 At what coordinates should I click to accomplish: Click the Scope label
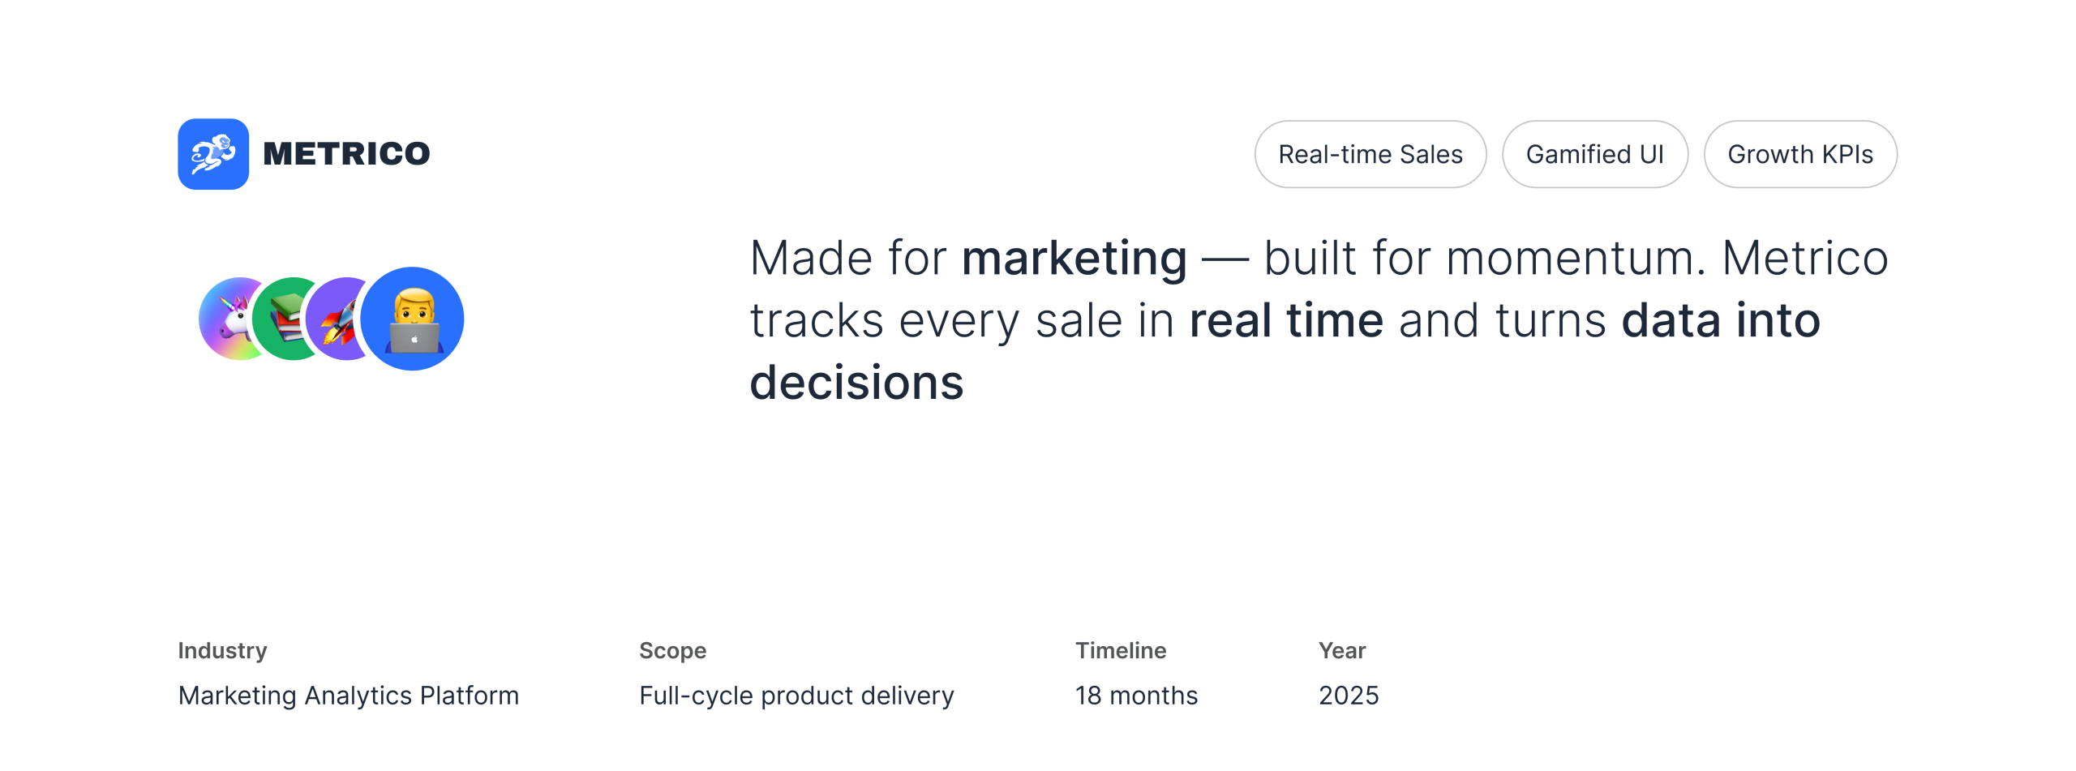(672, 650)
